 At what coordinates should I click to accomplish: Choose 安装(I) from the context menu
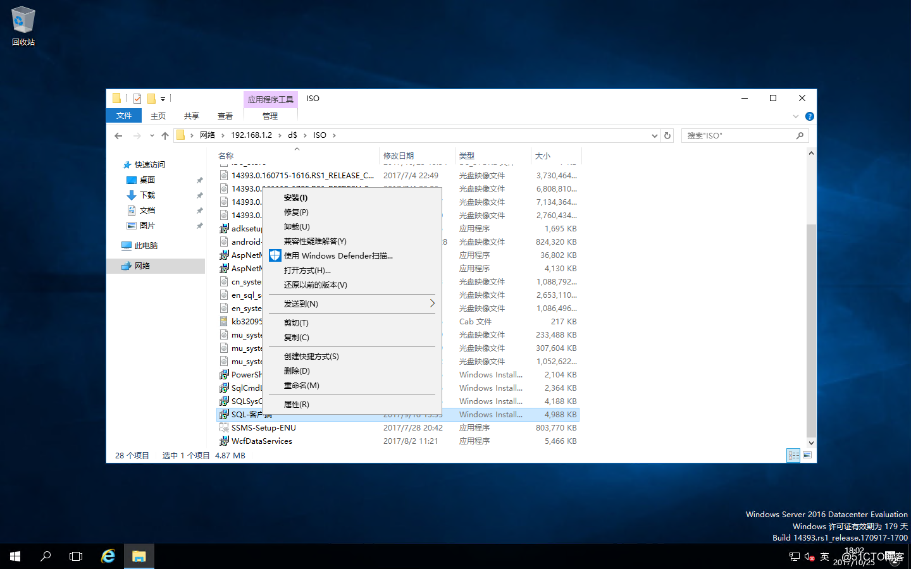[352, 198]
